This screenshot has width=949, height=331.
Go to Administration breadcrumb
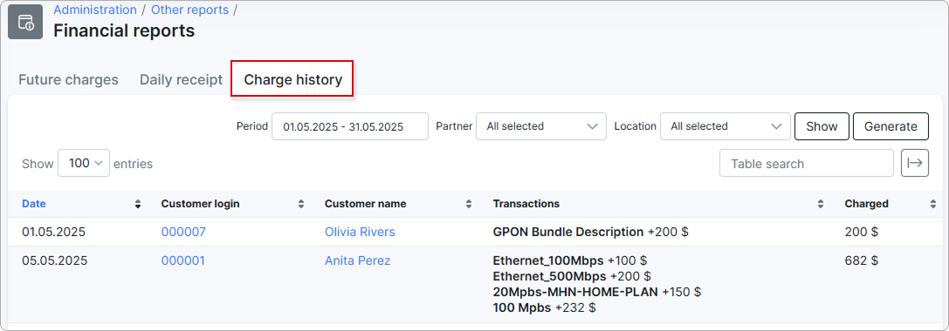[95, 10]
